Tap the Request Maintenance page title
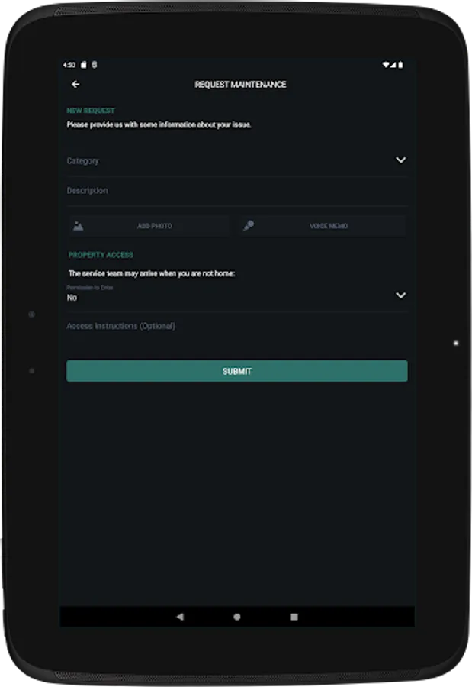The image size is (472, 687). [240, 85]
